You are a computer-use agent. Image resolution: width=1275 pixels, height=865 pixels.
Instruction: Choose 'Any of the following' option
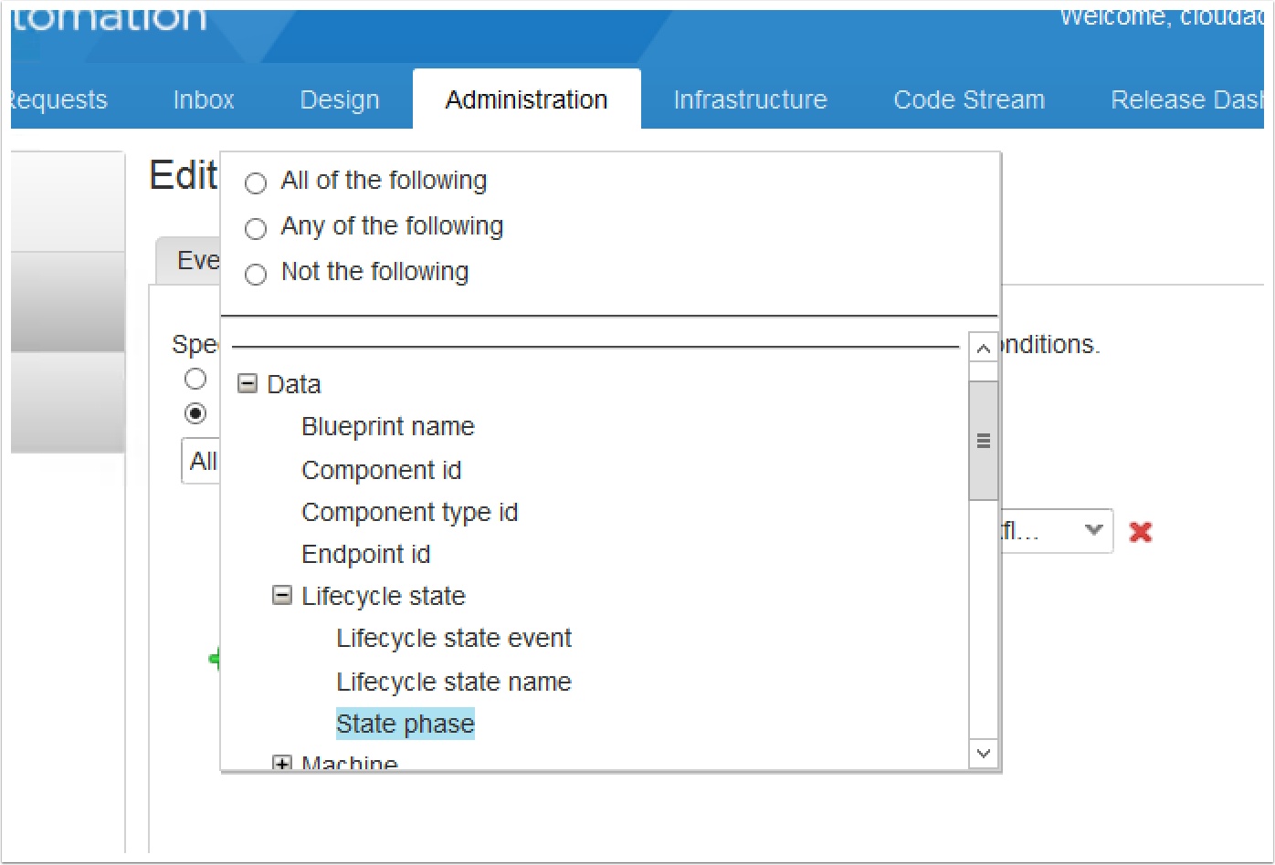pos(256,228)
